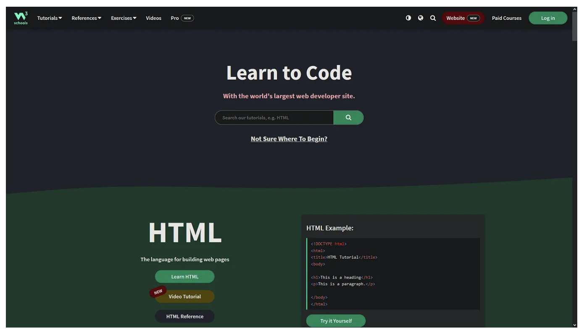The width and height of the screenshot is (584, 333).
Task: Click the page scrollbar down arrow
Action: point(575,325)
